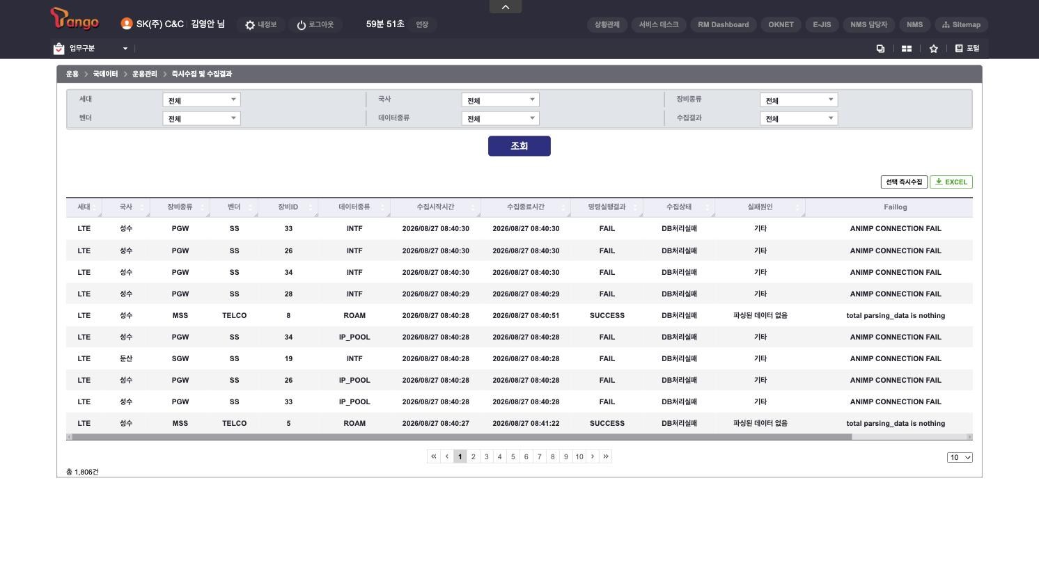Image resolution: width=1039 pixels, height=565 pixels.
Task: Open the NMS 담당자 menu
Action: 869,25
